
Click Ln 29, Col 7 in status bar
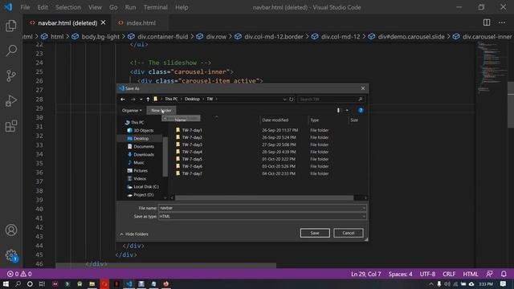(366, 274)
